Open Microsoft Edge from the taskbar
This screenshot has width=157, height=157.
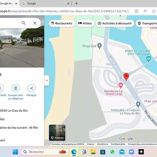(x=74, y=152)
